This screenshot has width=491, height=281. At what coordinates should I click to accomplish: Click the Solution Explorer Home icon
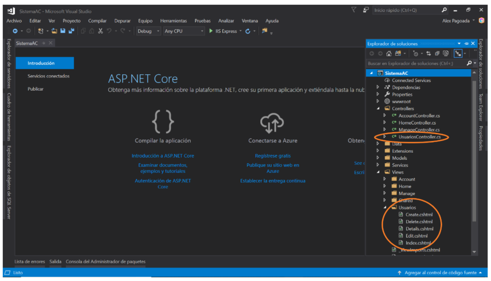pyautogui.click(x=389, y=54)
